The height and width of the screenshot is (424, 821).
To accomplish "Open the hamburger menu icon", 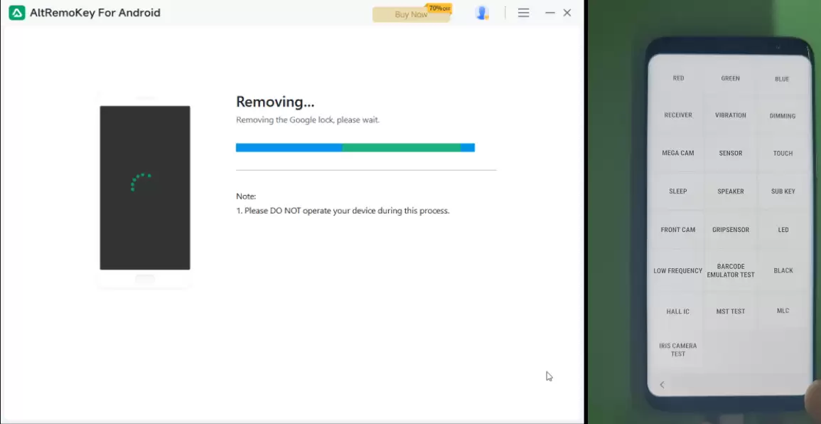I will [x=524, y=13].
